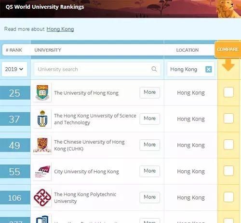This screenshot has width=241, height=223.
Task: Click the orange COMPARE button
Action: click(228, 49)
